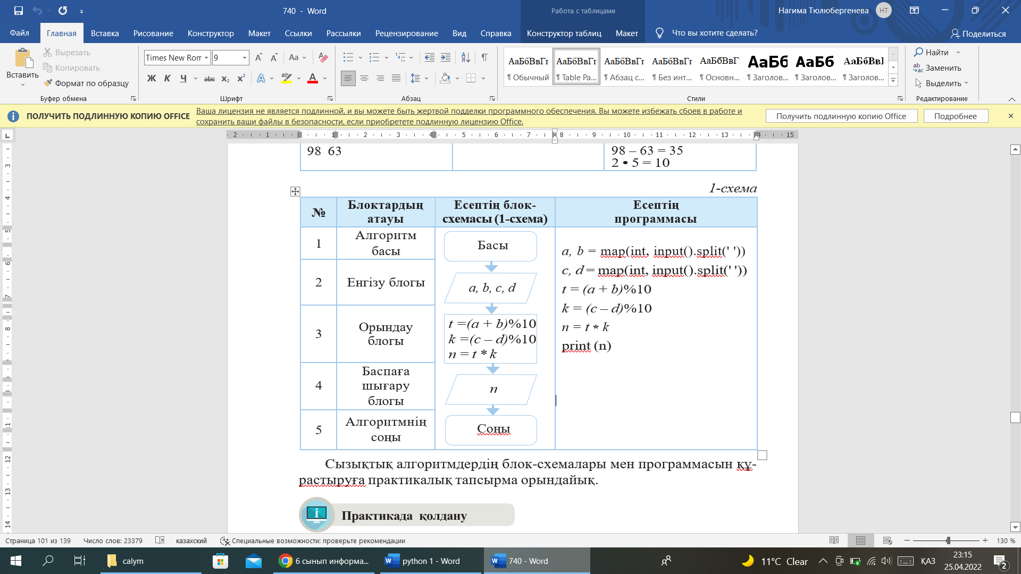This screenshot has height=574, width=1021.
Task: Click the text highlight color icon
Action: pyautogui.click(x=287, y=78)
